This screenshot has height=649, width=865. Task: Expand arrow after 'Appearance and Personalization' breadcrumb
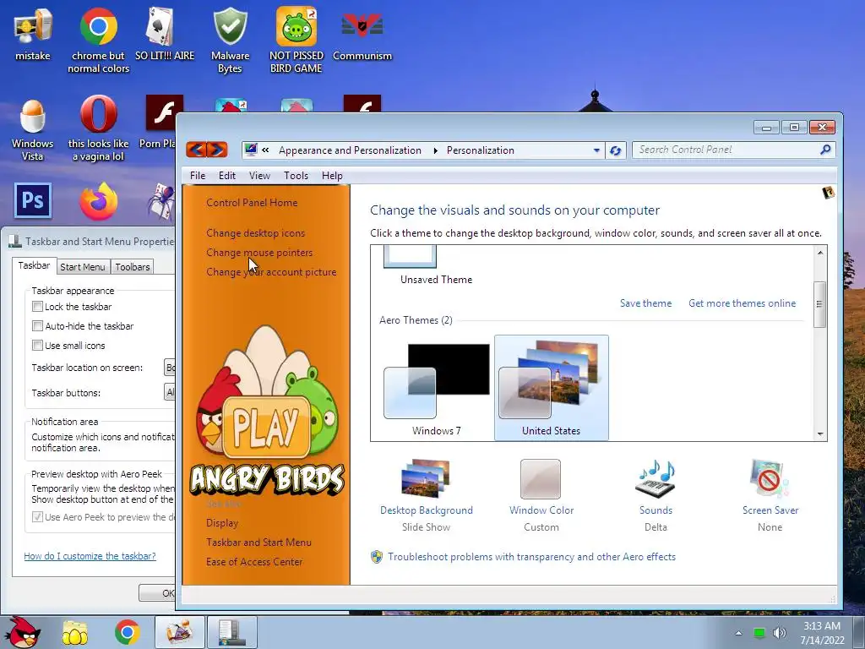pos(435,150)
